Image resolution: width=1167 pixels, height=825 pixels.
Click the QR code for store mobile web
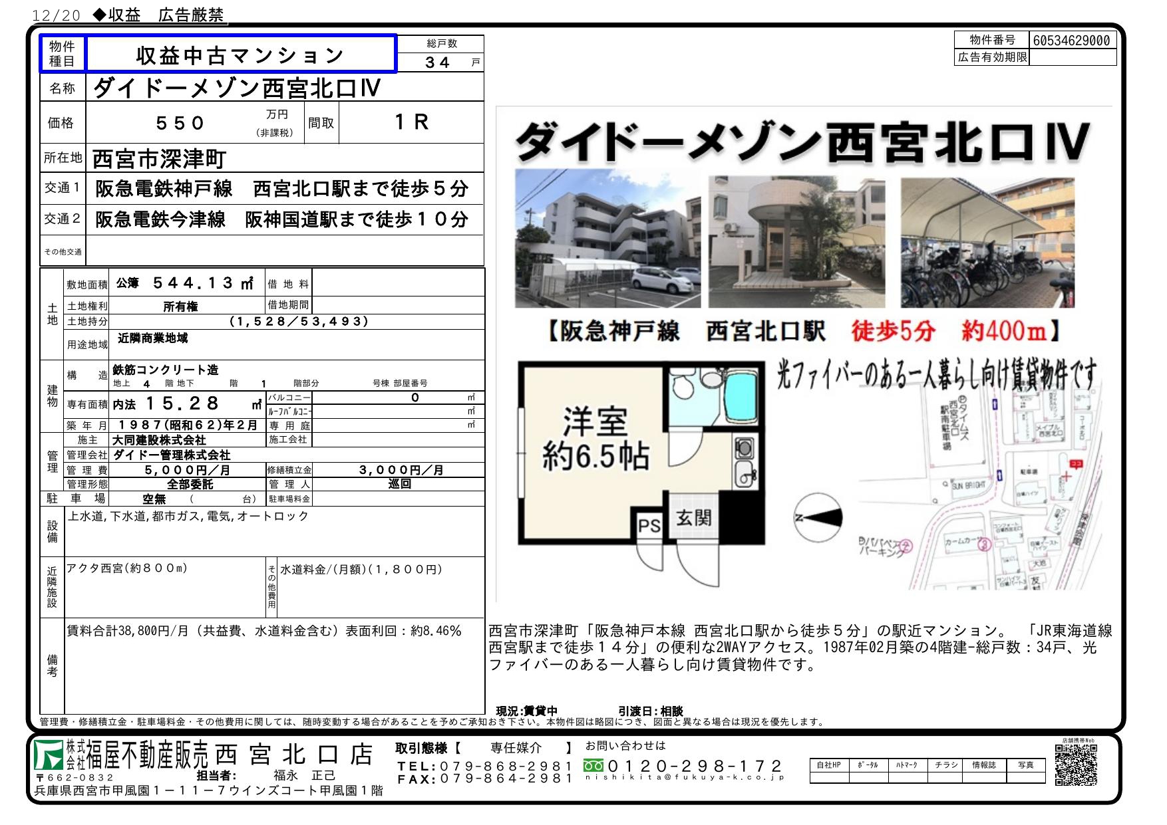click(1075, 765)
